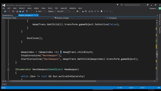Open the TEAM menu
Viewport: 161px width, 91px height.
[x=43, y=8]
